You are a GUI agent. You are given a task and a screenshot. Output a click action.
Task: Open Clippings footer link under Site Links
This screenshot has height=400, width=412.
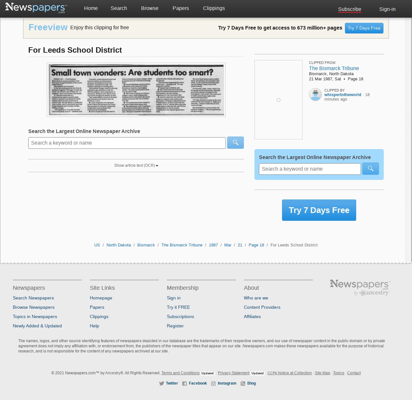[x=99, y=317]
